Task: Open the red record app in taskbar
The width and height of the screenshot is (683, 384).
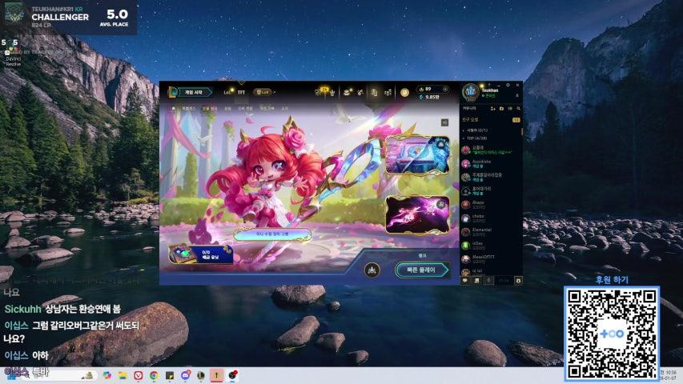Action: tap(233, 375)
